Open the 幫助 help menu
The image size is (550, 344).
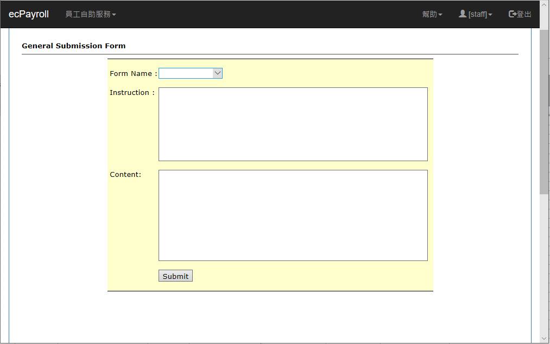tap(432, 14)
